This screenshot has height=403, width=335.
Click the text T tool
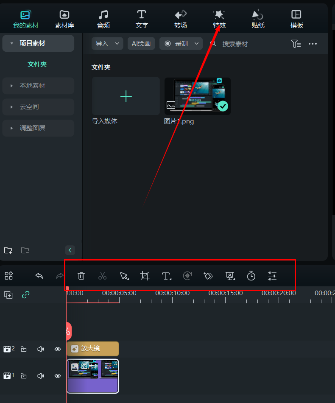click(167, 276)
